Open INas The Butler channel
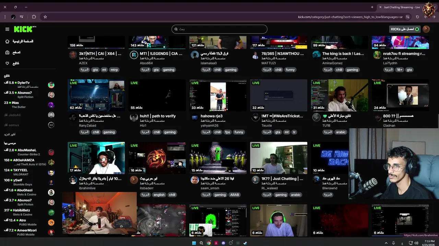This screenshot has height=246, width=439. [x=29, y=105]
